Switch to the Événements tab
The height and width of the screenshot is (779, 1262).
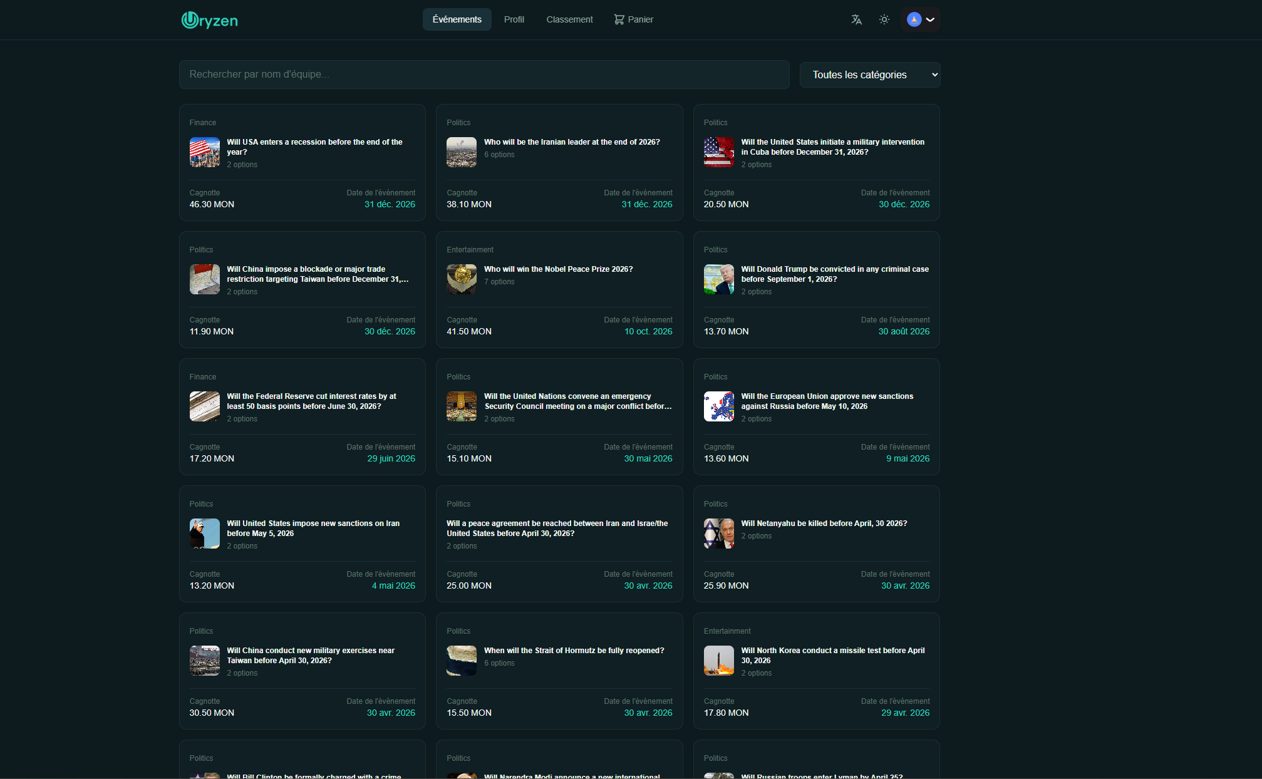coord(457,19)
